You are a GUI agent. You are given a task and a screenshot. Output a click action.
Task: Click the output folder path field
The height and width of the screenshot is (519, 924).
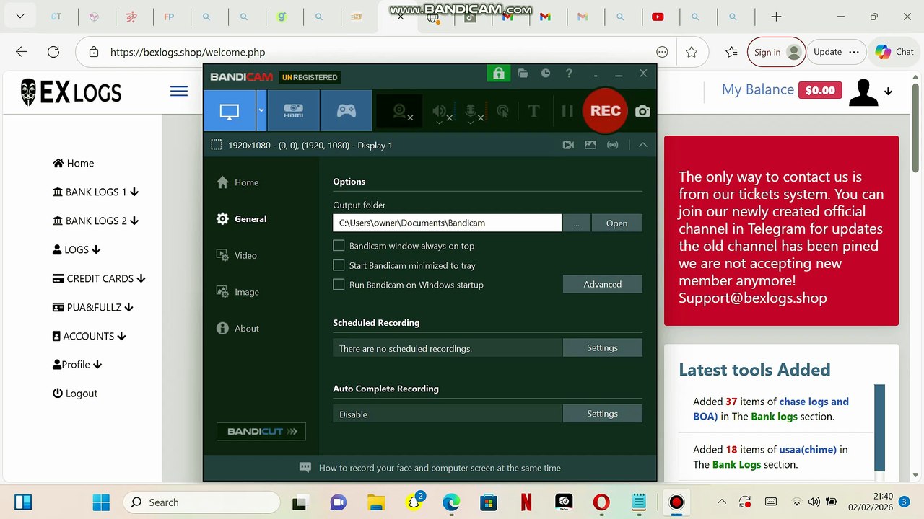point(447,223)
